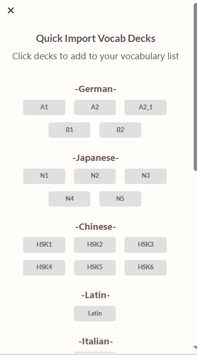Add the Latin vocabulary deck
The image size is (197, 355).
(x=95, y=314)
